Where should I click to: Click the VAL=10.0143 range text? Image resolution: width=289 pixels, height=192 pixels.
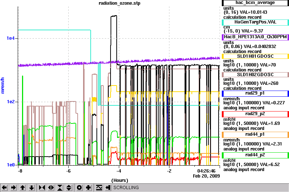coord(254,12)
